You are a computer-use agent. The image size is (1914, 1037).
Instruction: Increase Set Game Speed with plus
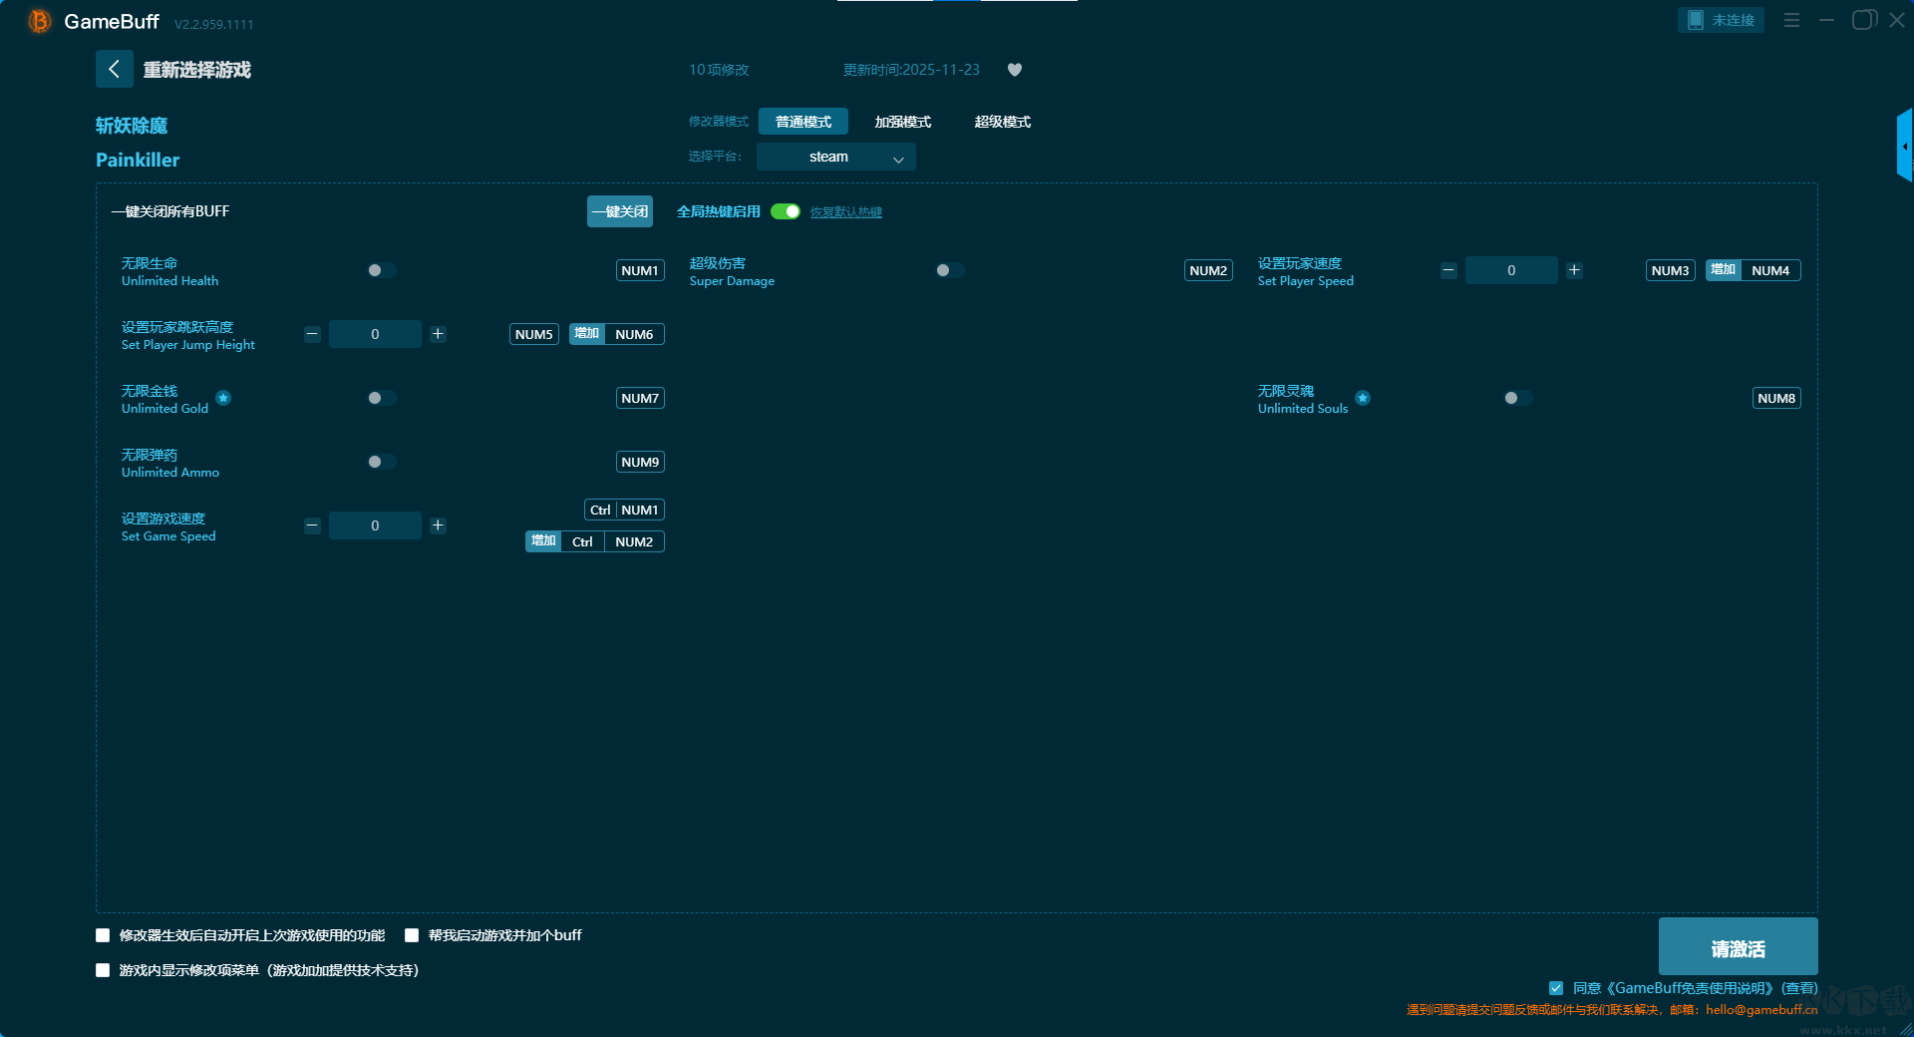coord(438,525)
